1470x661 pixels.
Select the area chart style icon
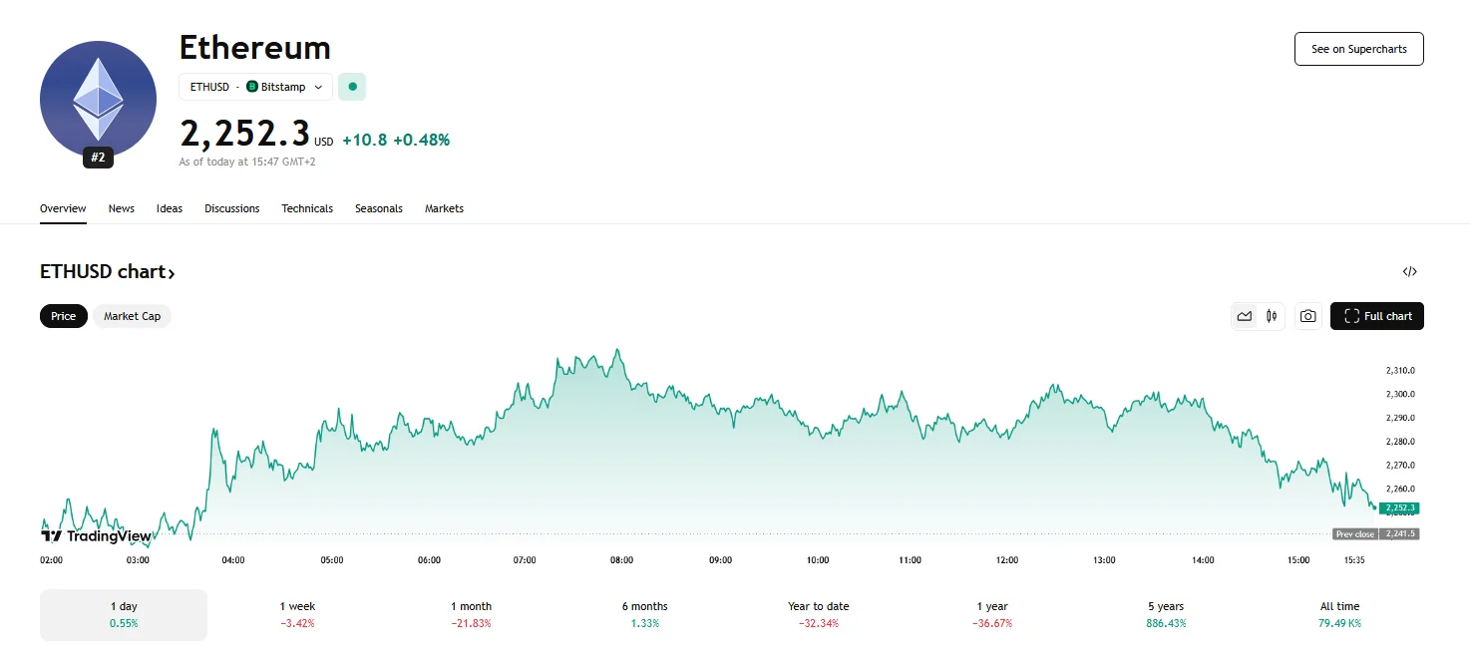pos(1244,316)
